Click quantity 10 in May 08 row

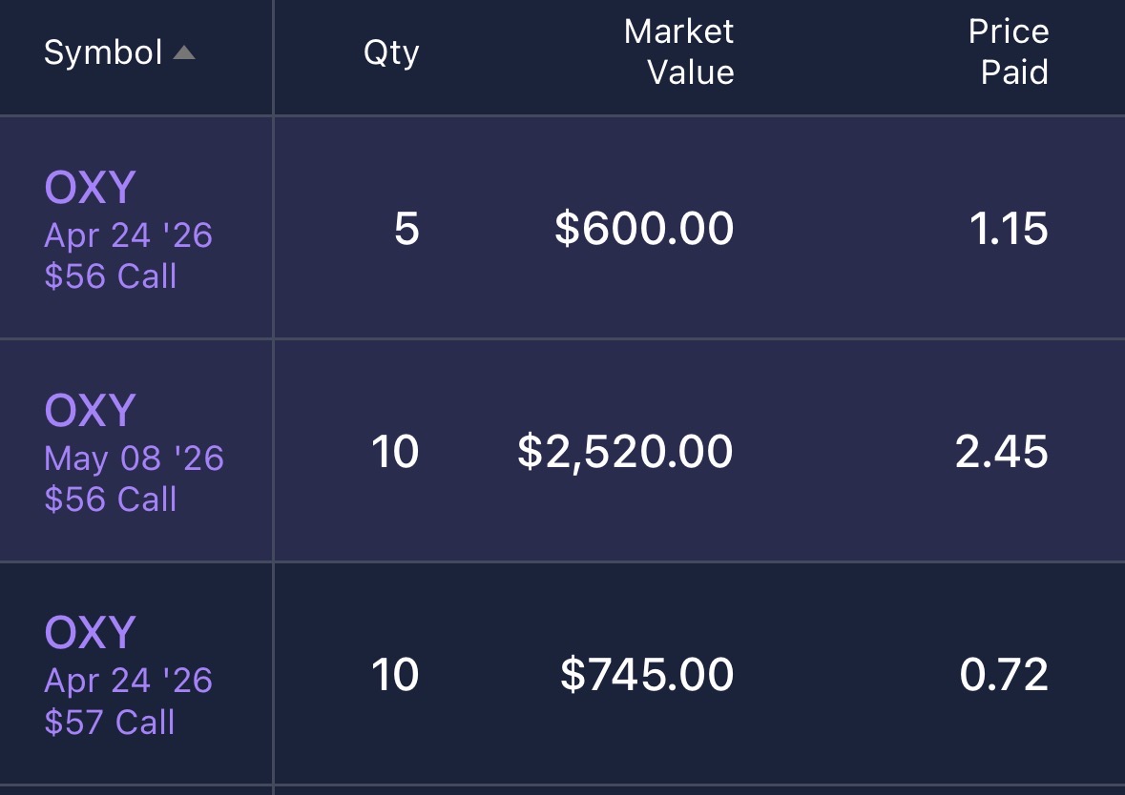point(394,452)
